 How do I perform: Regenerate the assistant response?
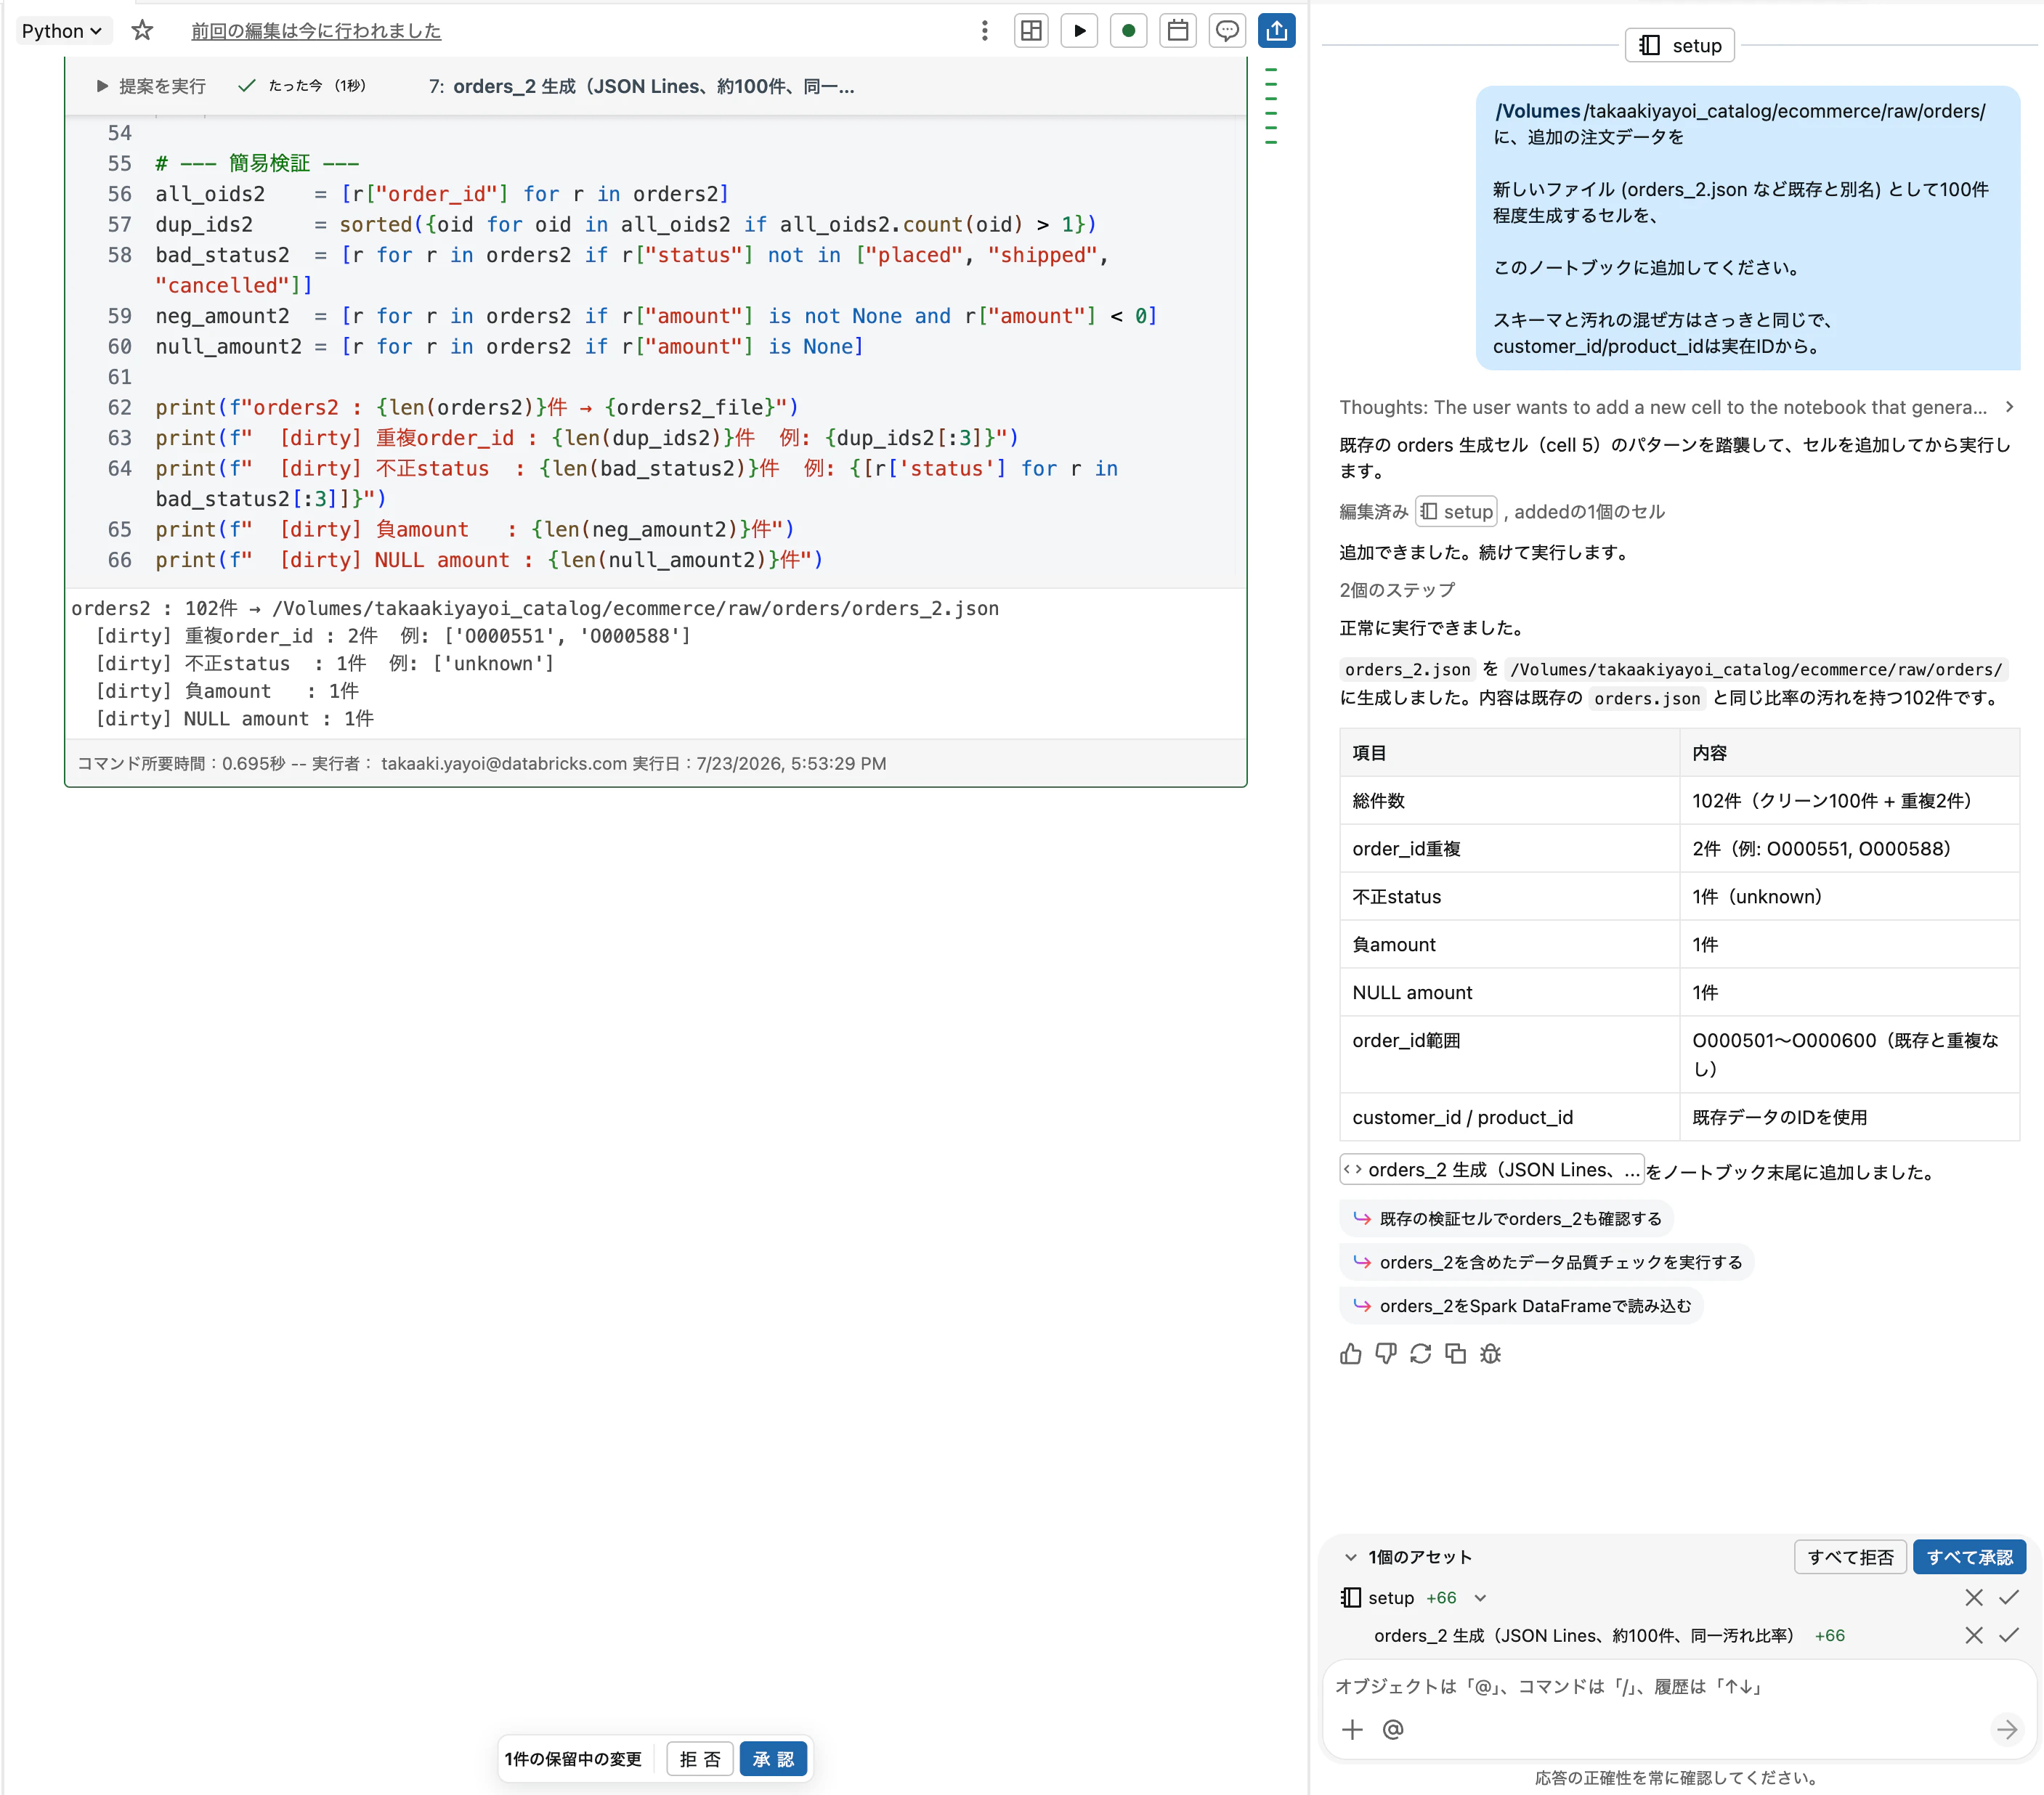[1421, 1354]
